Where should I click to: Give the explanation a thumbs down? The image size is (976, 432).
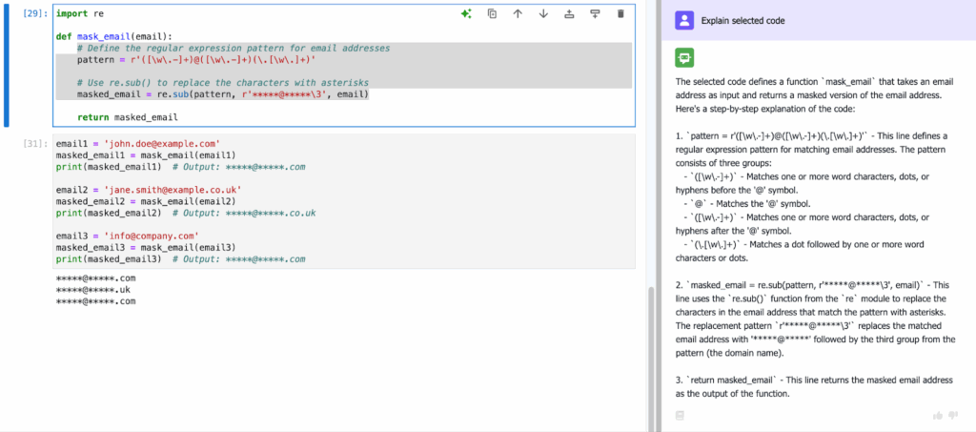(x=955, y=415)
